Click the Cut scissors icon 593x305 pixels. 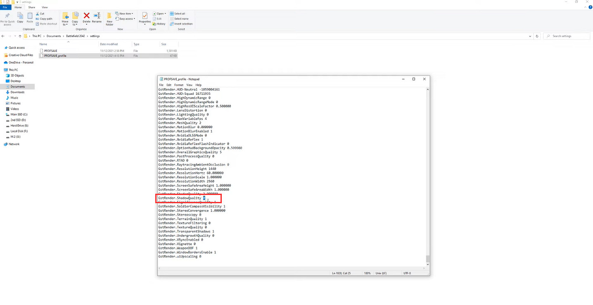38,14
